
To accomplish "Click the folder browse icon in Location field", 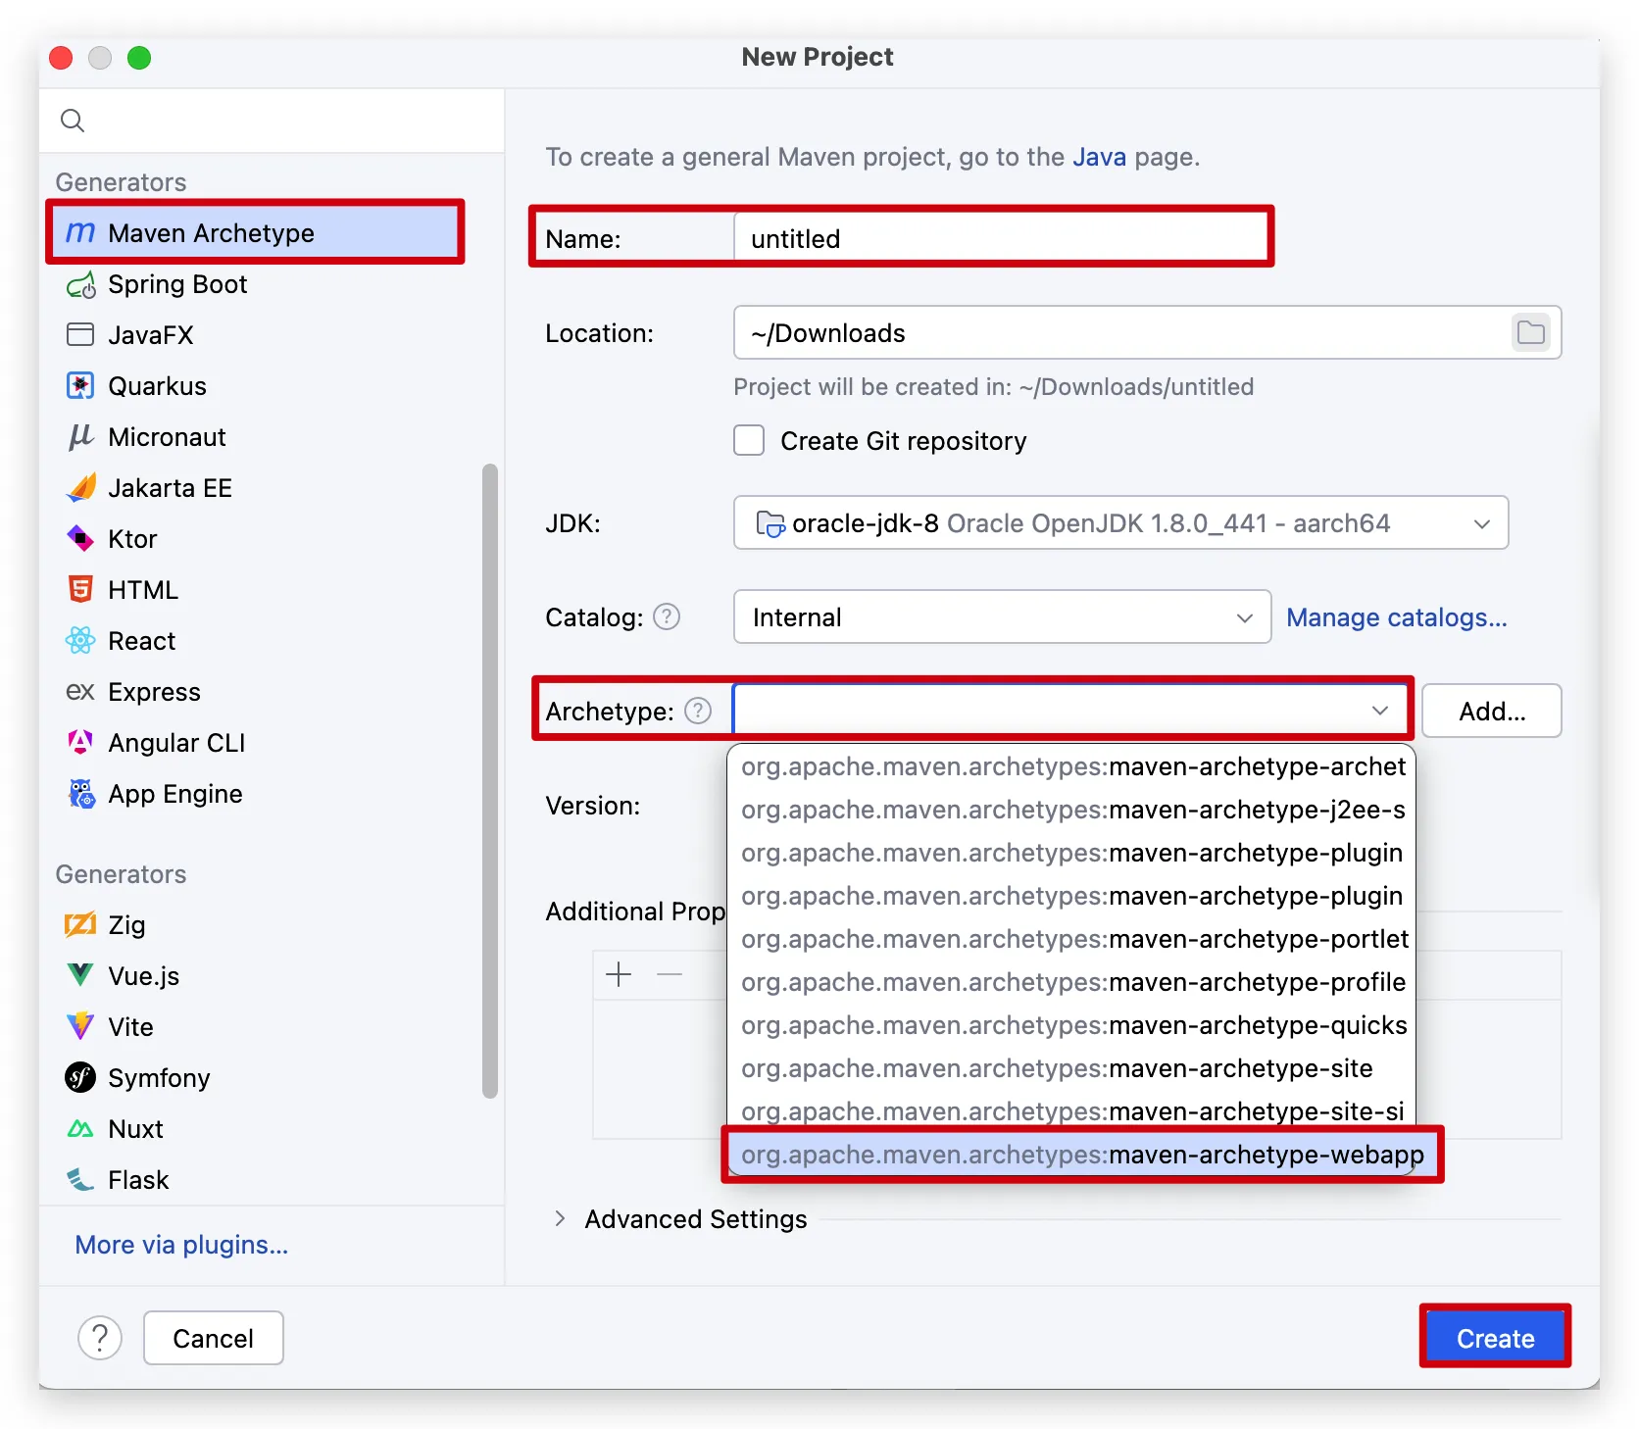I will 1530,333.
